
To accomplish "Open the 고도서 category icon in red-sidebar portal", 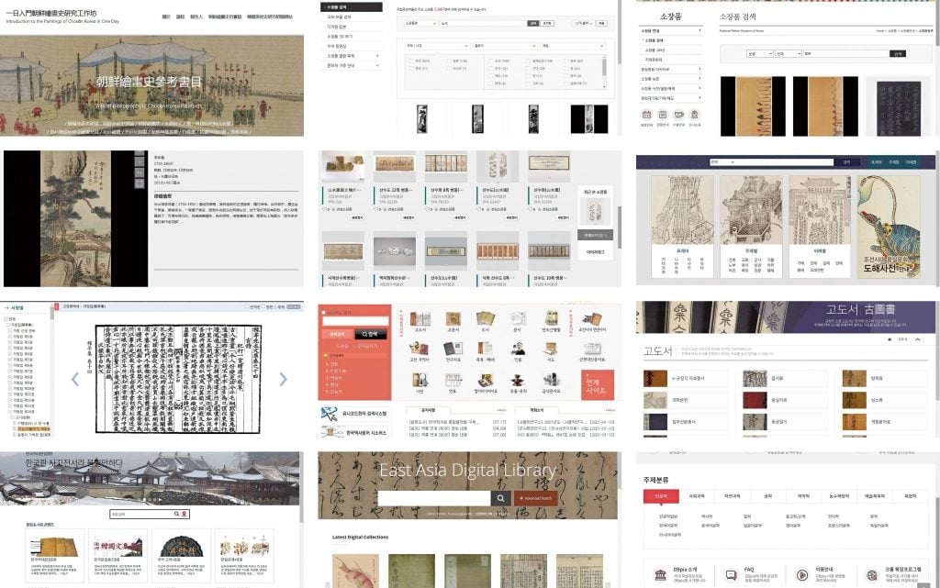I will point(420,319).
